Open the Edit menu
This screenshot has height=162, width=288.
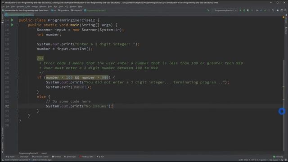pyautogui.click(x=8, y=7)
